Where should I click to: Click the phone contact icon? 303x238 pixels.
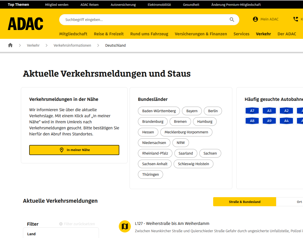click(x=296, y=19)
